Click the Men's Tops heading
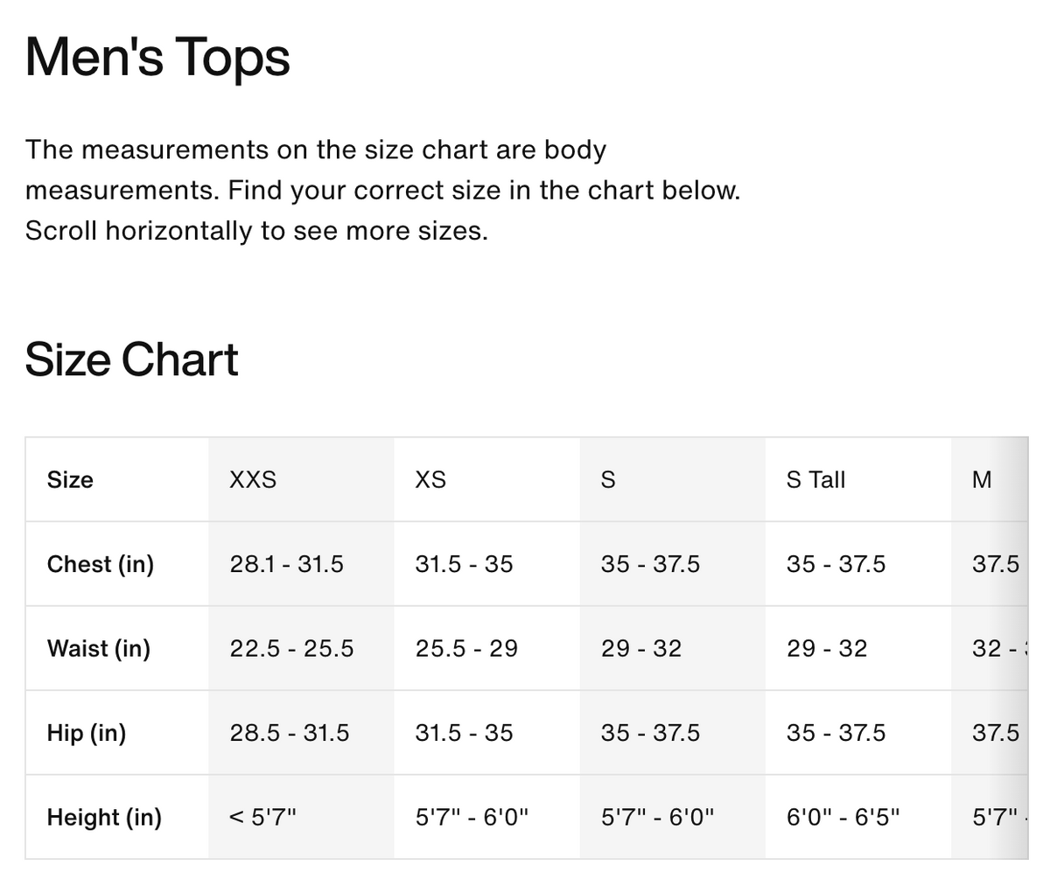 point(157,58)
